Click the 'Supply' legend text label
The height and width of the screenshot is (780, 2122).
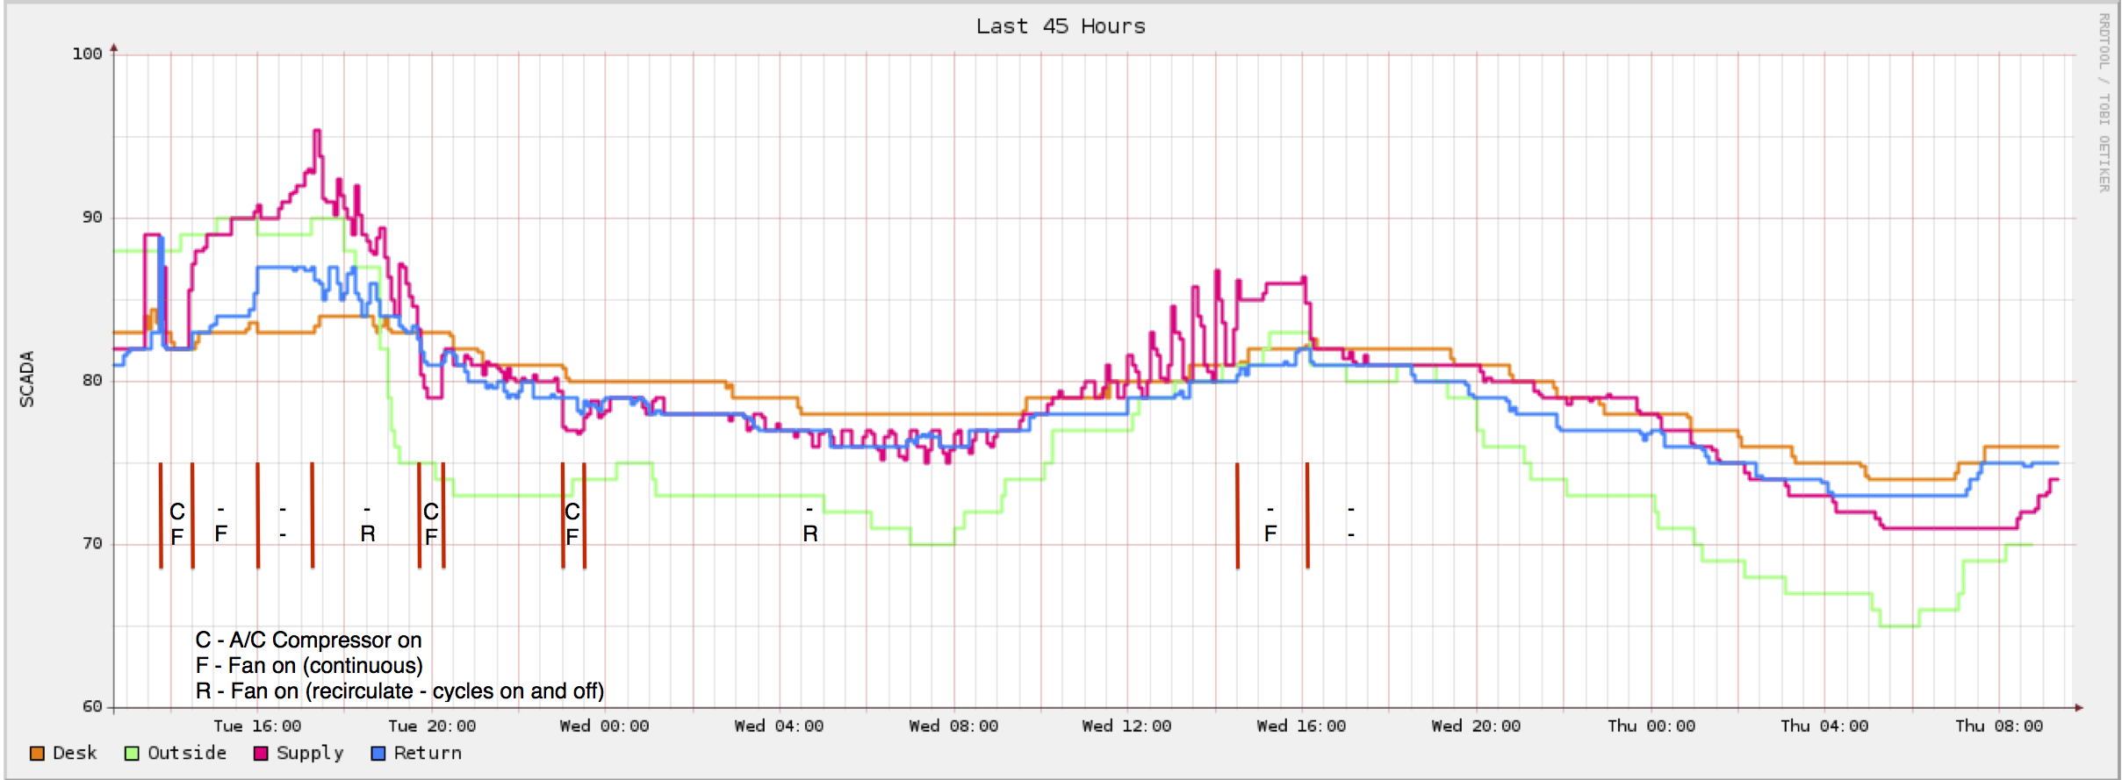point(310,754)
